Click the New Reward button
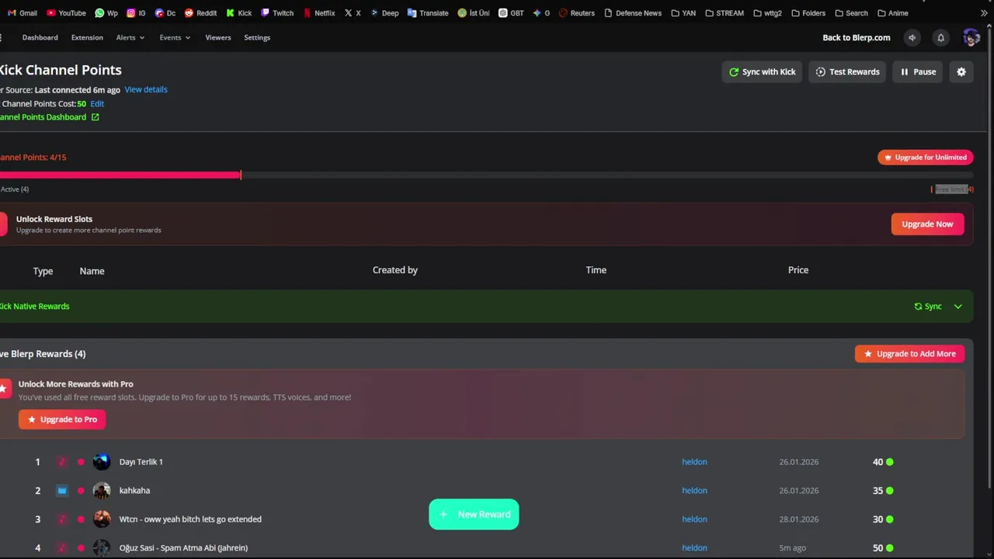The image size is (994, 559). [474, 514]
